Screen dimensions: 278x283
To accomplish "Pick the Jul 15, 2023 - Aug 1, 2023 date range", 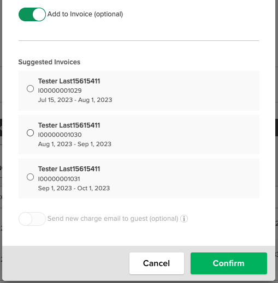I will click(x=75, y=100).
